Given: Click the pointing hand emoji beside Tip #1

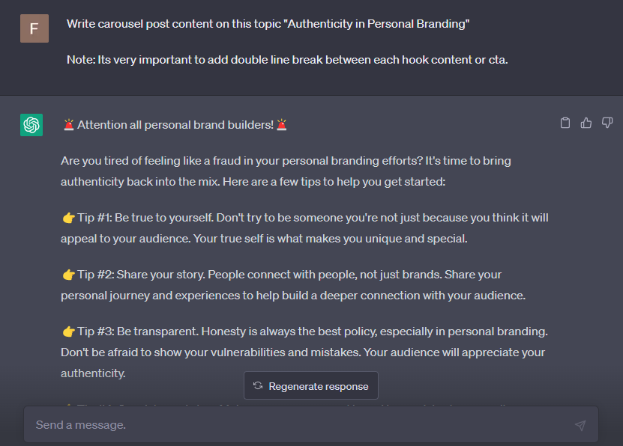Looking at the screenshot, I should click(68, 218).
